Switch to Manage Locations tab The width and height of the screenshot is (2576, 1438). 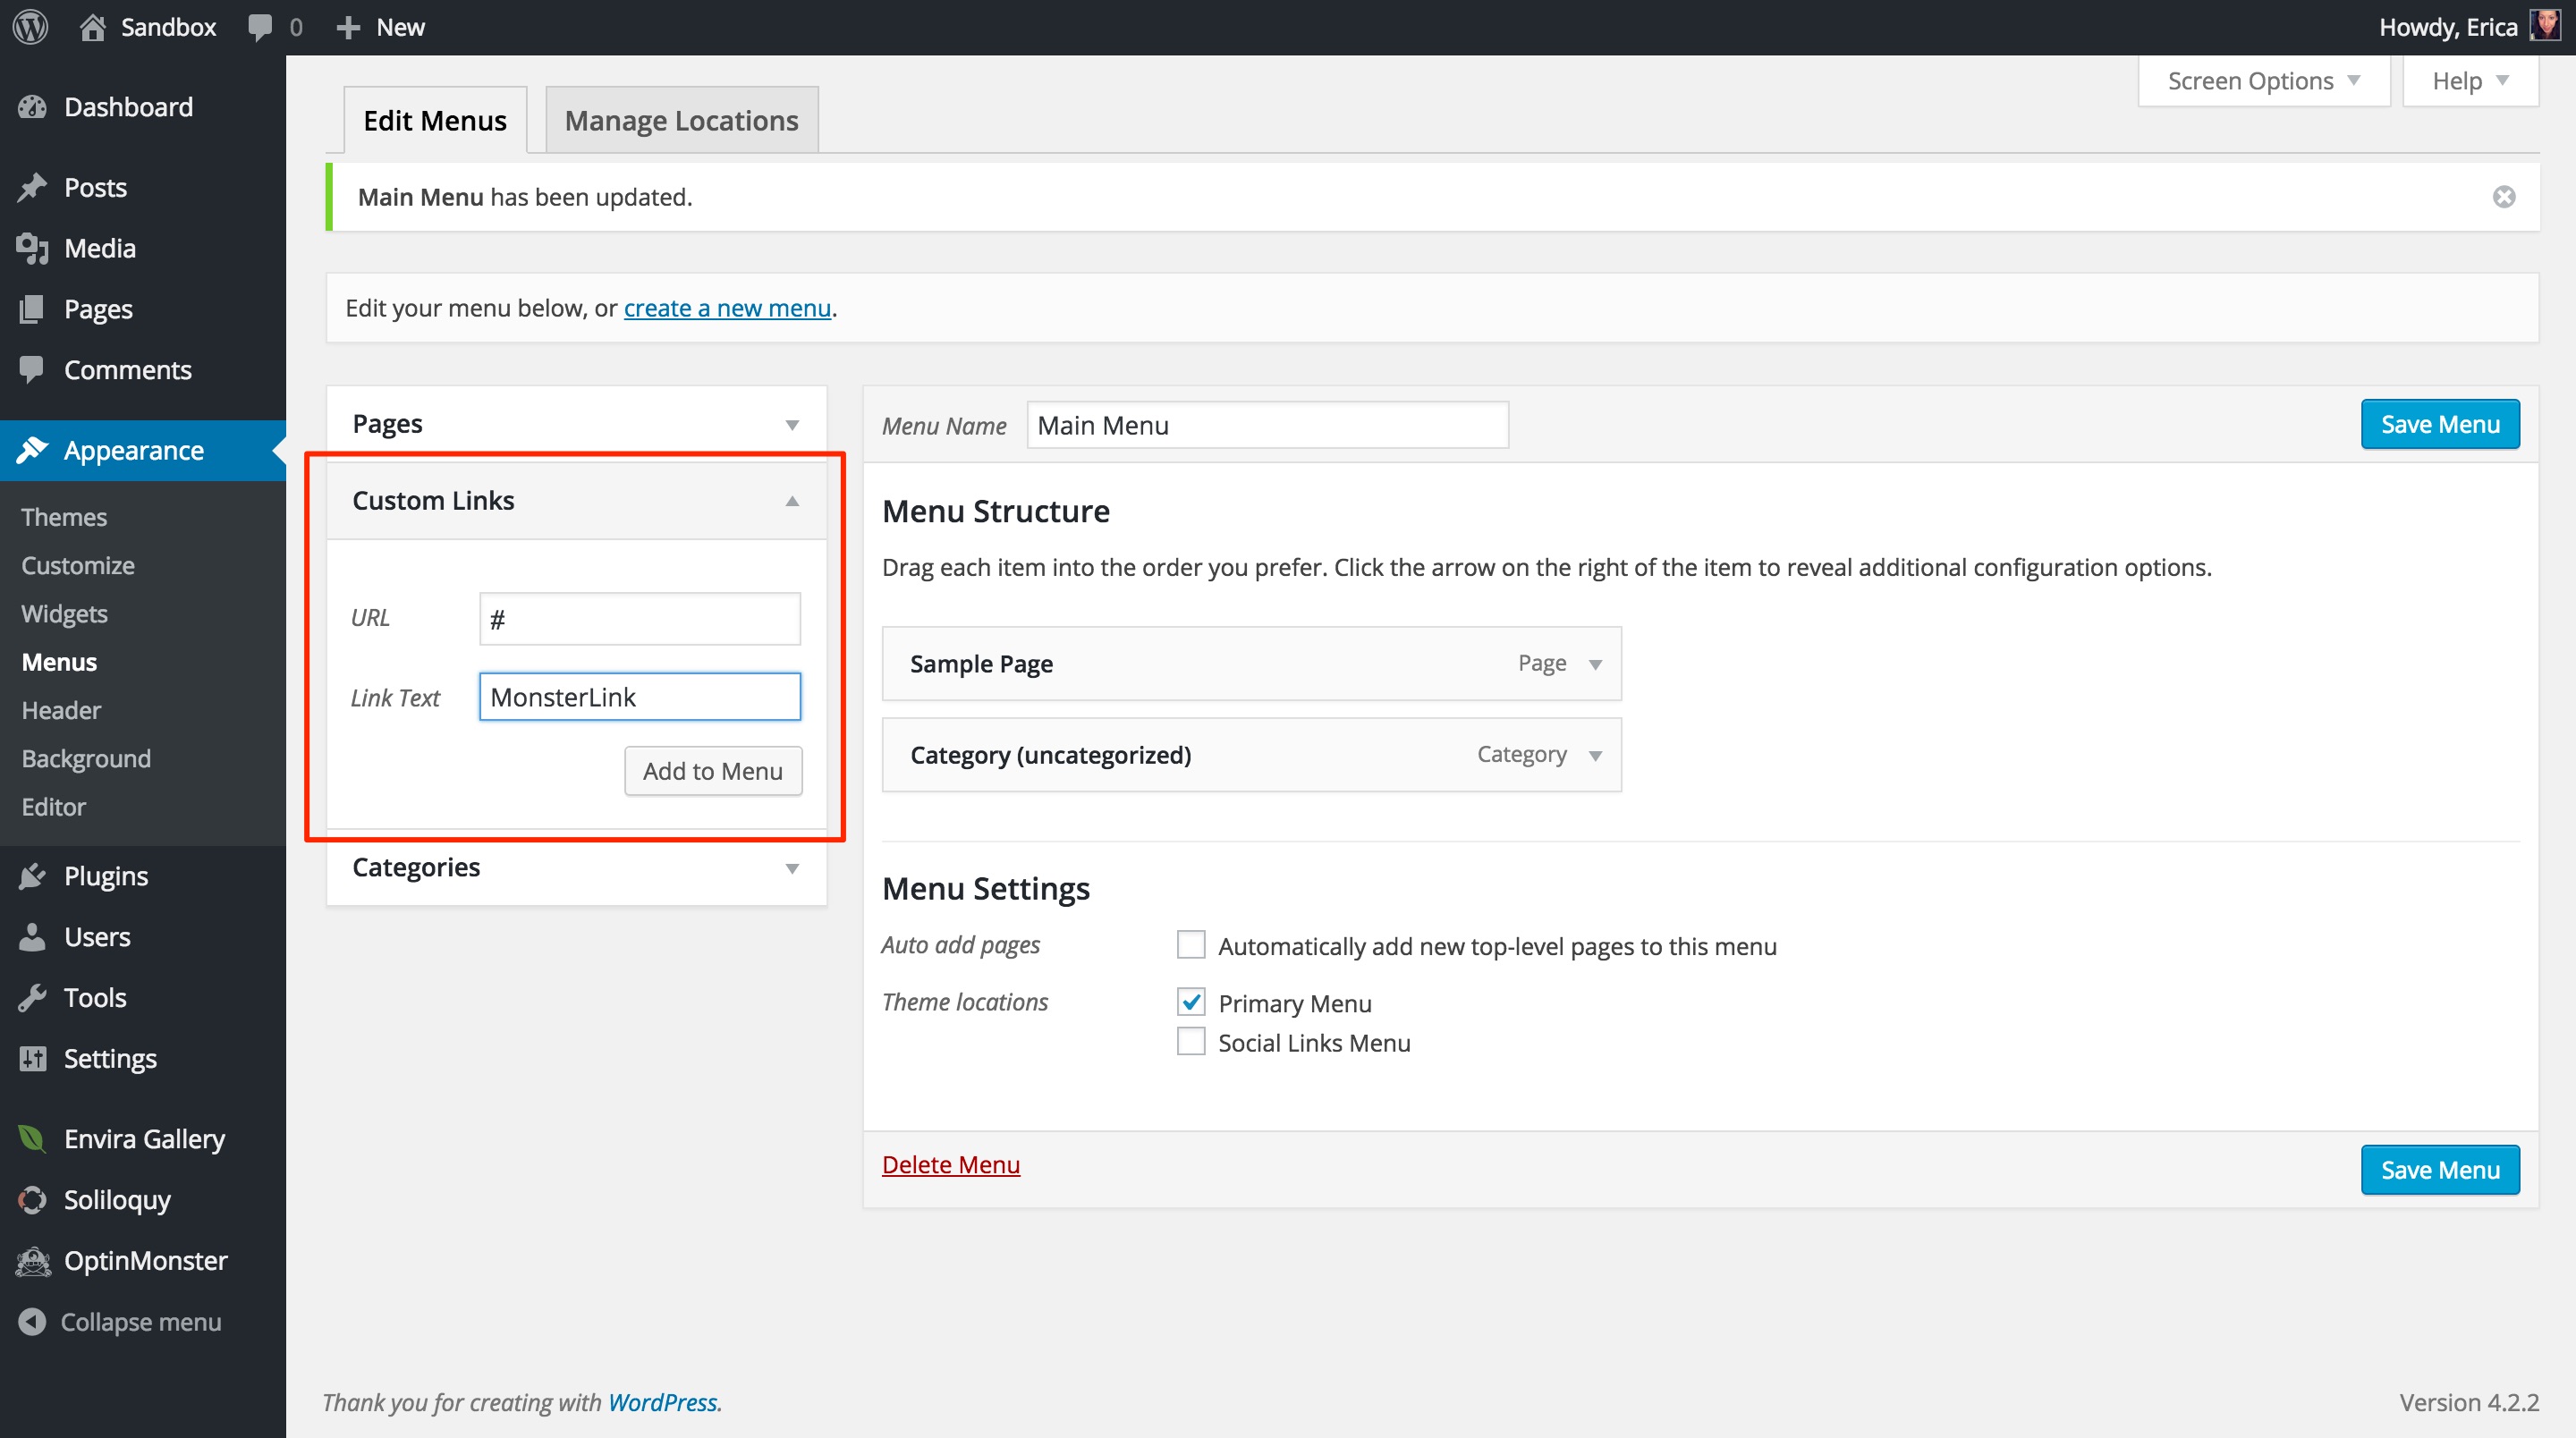point(682,119)
